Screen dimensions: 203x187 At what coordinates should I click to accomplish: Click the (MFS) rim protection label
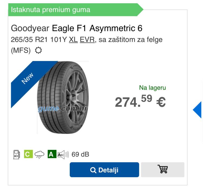click(21, 51)
